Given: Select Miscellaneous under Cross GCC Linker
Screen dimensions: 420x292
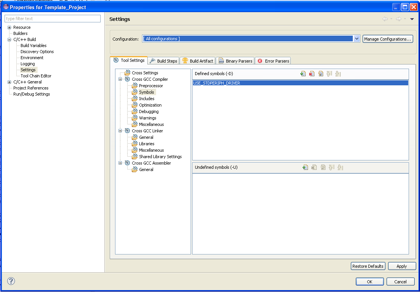Looking at the screenshot, I should 152,150.
